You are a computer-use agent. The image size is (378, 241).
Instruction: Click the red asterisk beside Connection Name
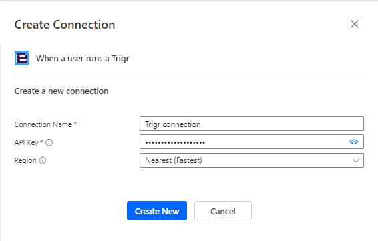(75, 123)
